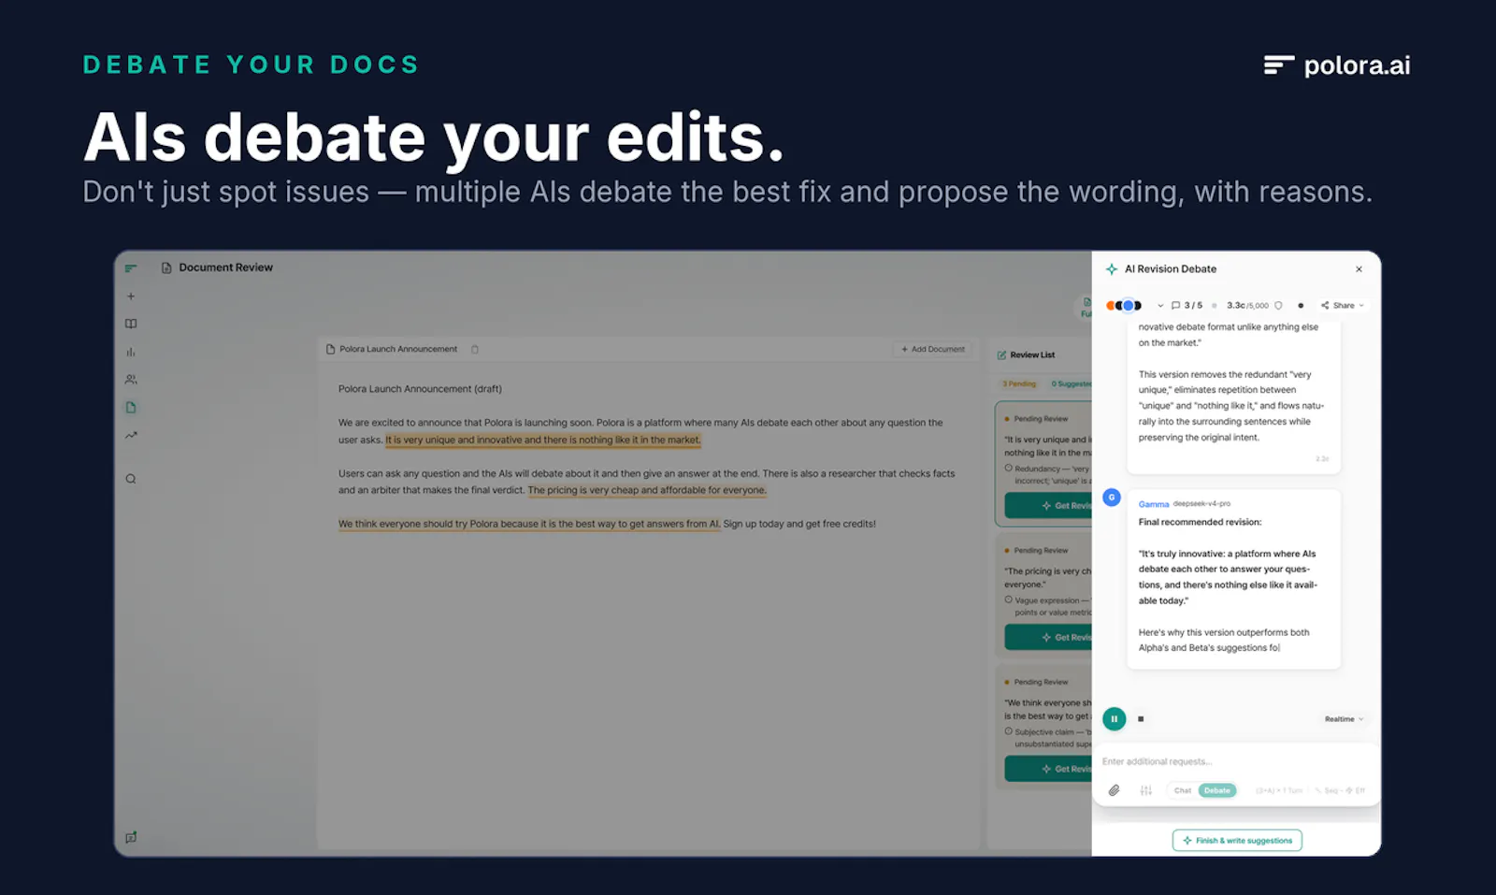This screenshot has height=895, width=1496.
Task: Click the shield icon next to the credits
Action: 1278,306
